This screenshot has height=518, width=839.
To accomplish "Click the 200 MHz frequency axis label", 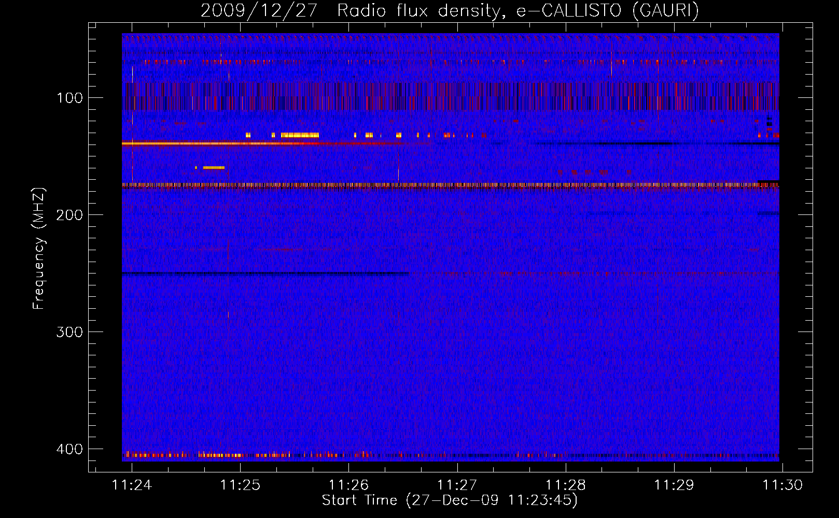I will [x=69, y=215].
